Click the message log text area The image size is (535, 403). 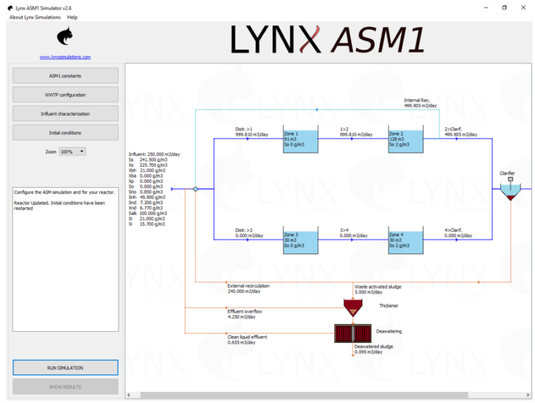point(65,259)
